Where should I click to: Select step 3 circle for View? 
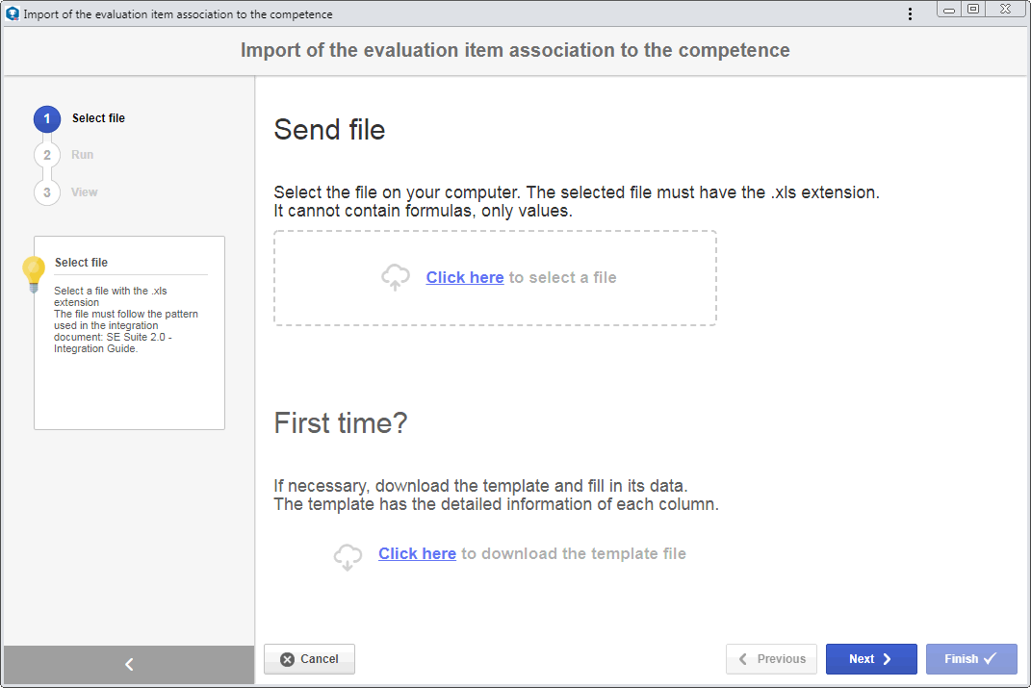tap(46, 192)
